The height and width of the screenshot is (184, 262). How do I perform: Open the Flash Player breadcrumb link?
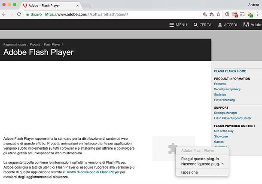click(52, 44)
